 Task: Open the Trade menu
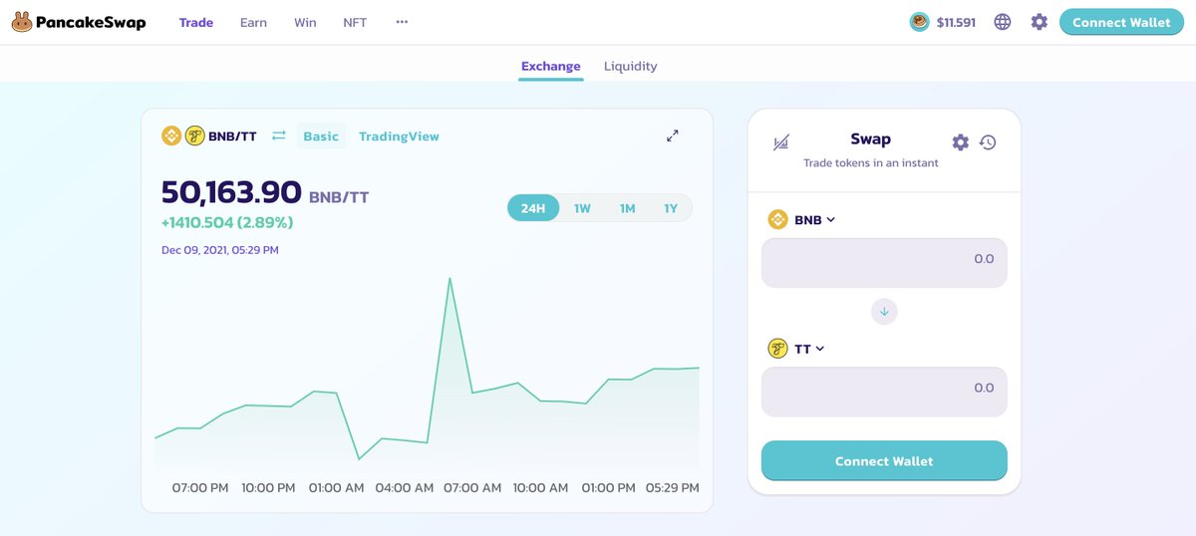tap(196, 22)
